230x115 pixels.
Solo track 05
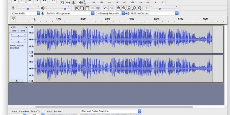(x=23, y=31)
